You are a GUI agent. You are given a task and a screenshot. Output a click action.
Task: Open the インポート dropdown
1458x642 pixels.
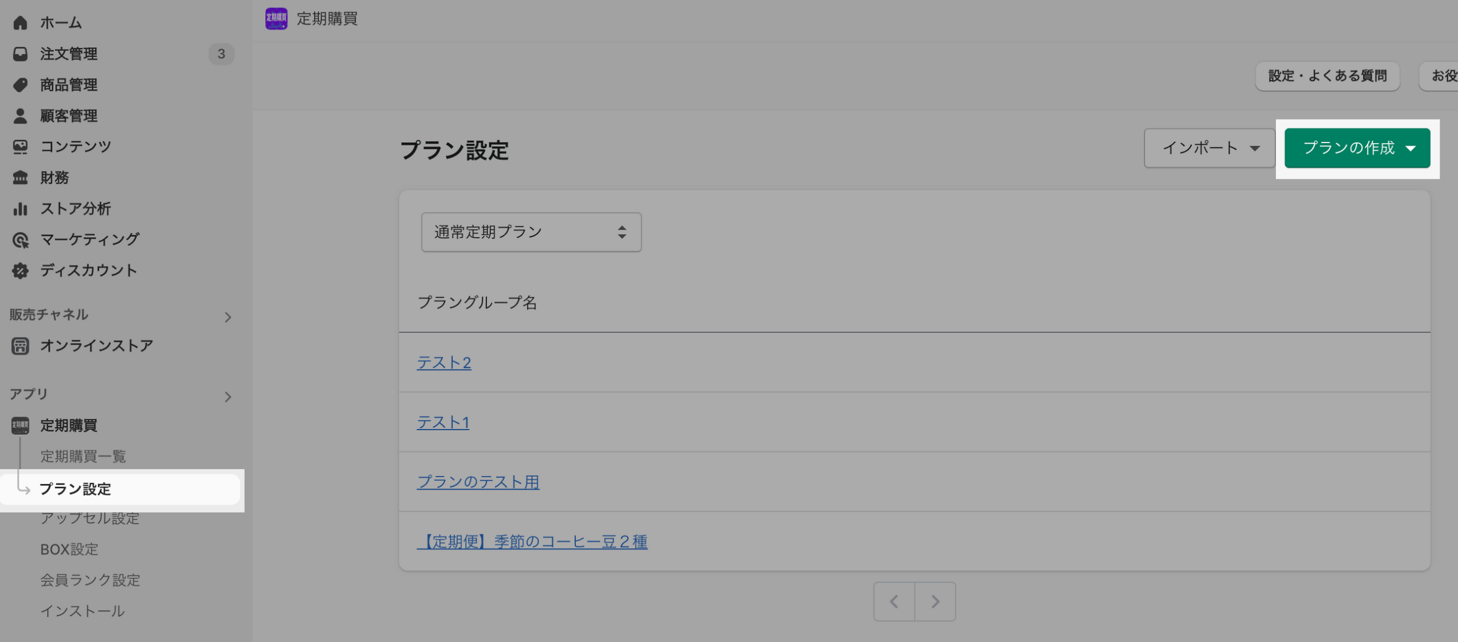(x=1209, y=148)
